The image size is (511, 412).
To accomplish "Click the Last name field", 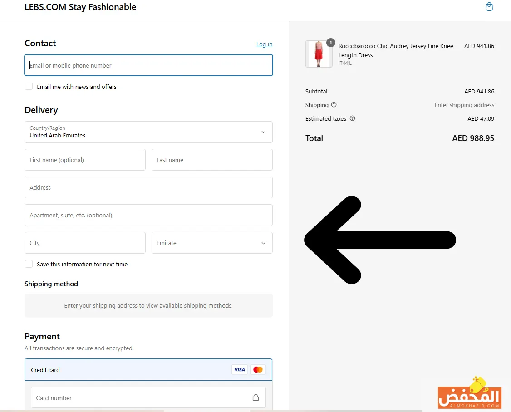I will 212,160.
